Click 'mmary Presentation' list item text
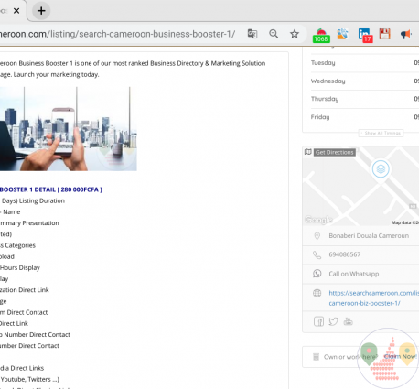 click(29, 223)
